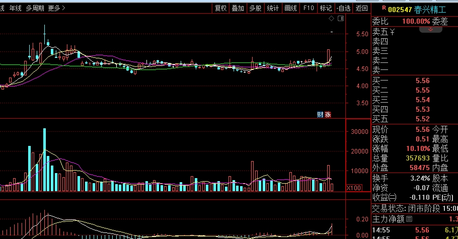Click the tallest cyan volume bar

(x=44, y=160)
